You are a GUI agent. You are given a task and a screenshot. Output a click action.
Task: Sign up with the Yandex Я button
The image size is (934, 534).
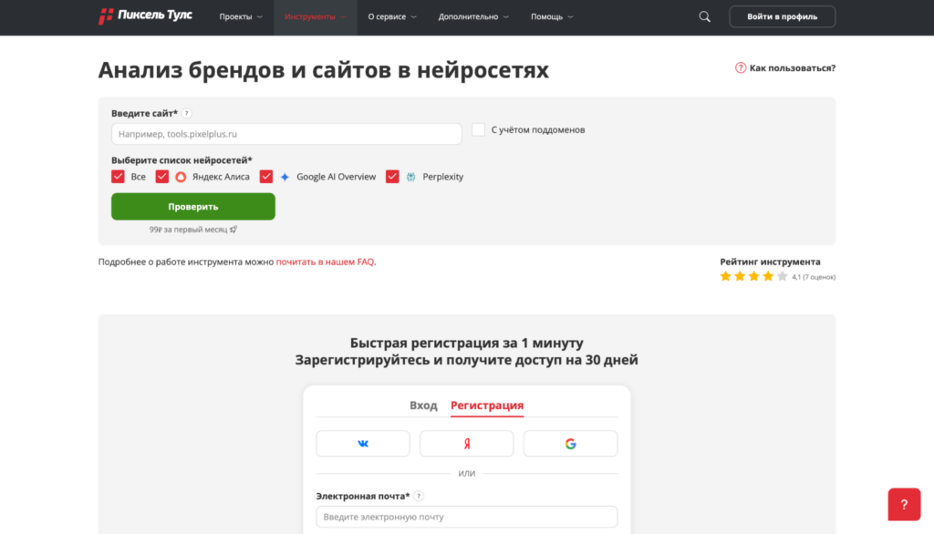coord(466,444)
